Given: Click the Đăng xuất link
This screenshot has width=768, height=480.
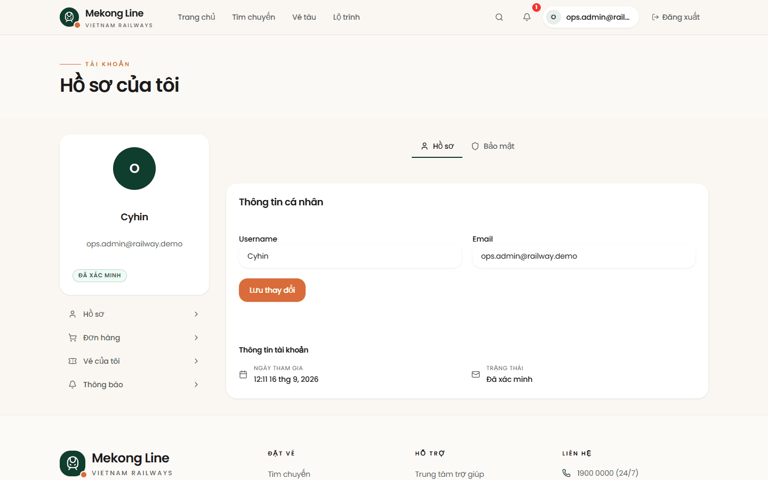Looking at the screenshot, I should click(676, 17).
